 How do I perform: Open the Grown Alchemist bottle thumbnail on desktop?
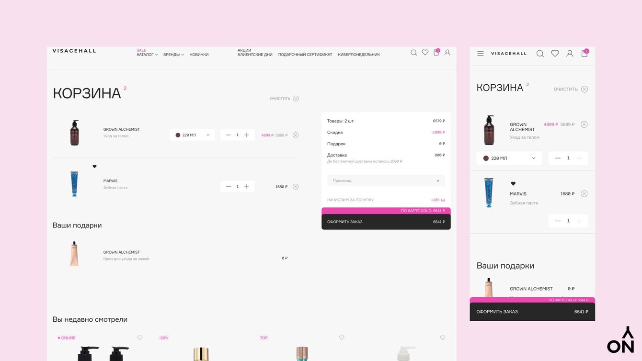tap(74, 133)
